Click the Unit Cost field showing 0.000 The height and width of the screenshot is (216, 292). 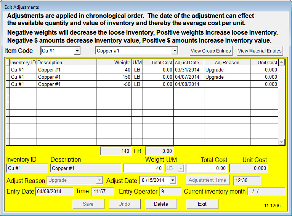click(x=249, y=168)
